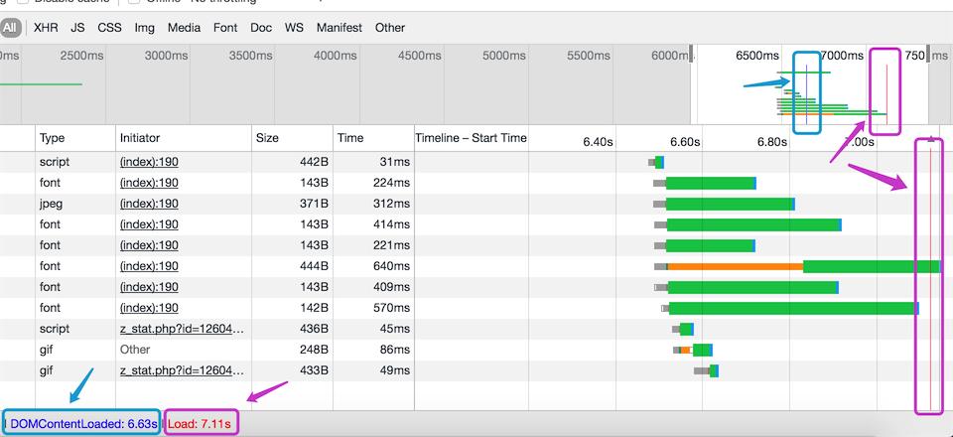Screen dimensions: 953x437
Task: Select the Manifest filter
Action: (340, 28)
